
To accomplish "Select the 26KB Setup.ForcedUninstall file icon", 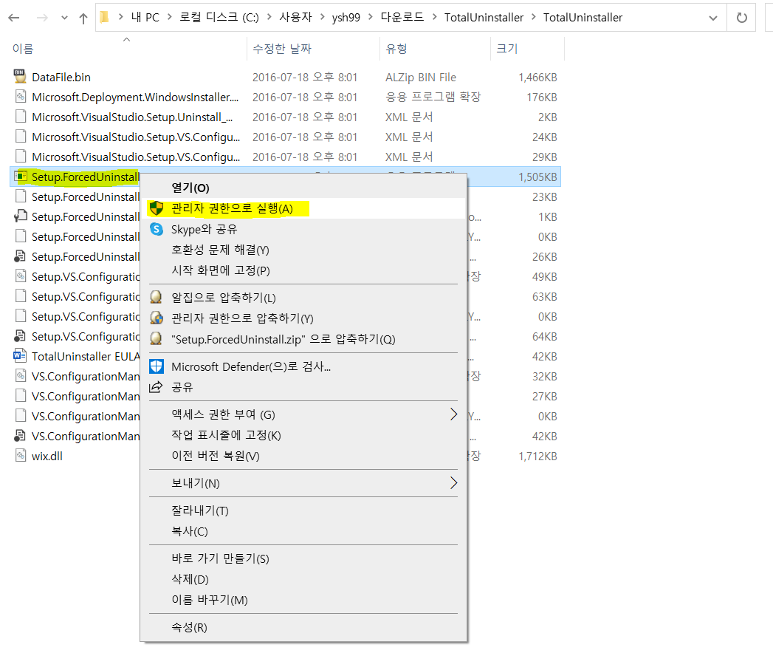I will pos(20,256).
